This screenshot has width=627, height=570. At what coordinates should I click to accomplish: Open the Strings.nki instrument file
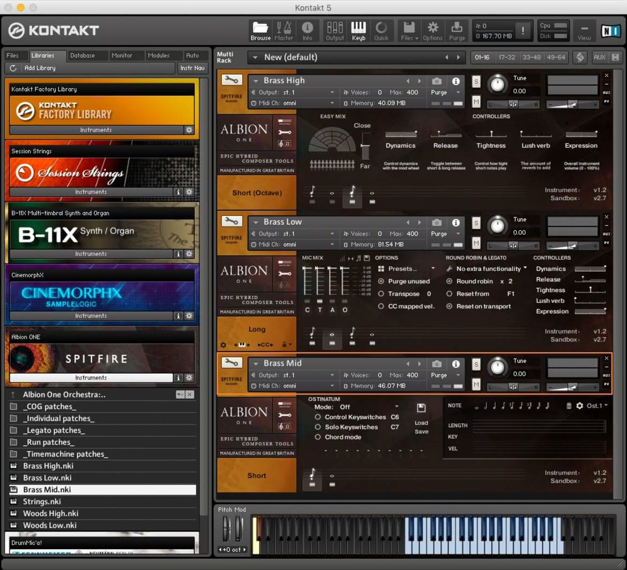tap(102, 501)
